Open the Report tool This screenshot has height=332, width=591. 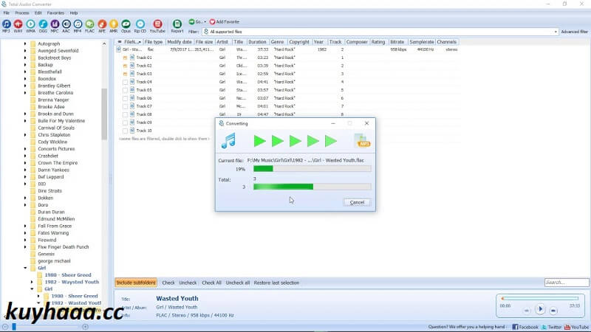coord(177,26)
